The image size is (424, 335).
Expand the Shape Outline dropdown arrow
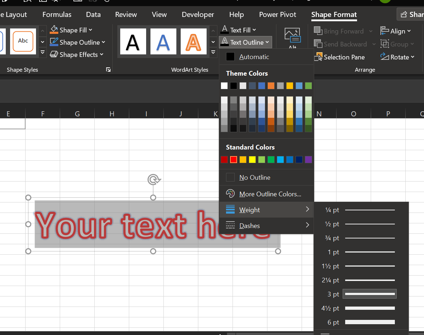(x=103, y=42)
